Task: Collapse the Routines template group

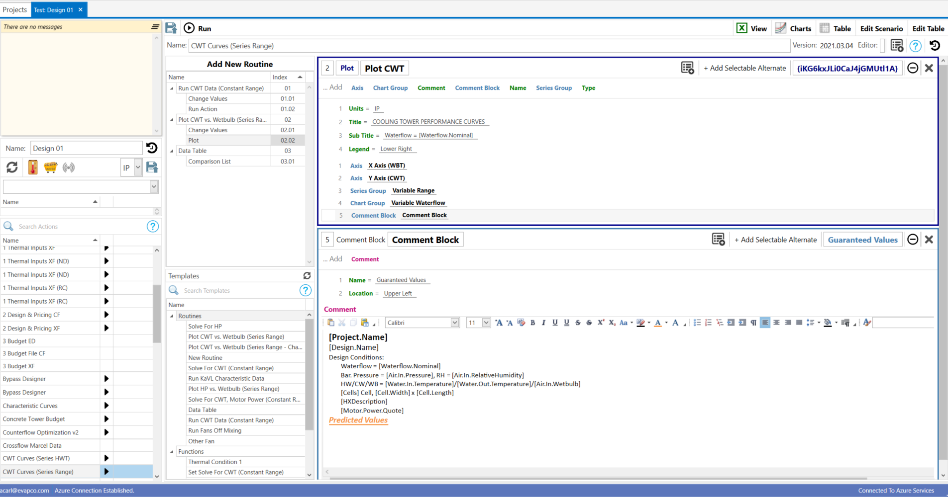Action: coord(172,316)
